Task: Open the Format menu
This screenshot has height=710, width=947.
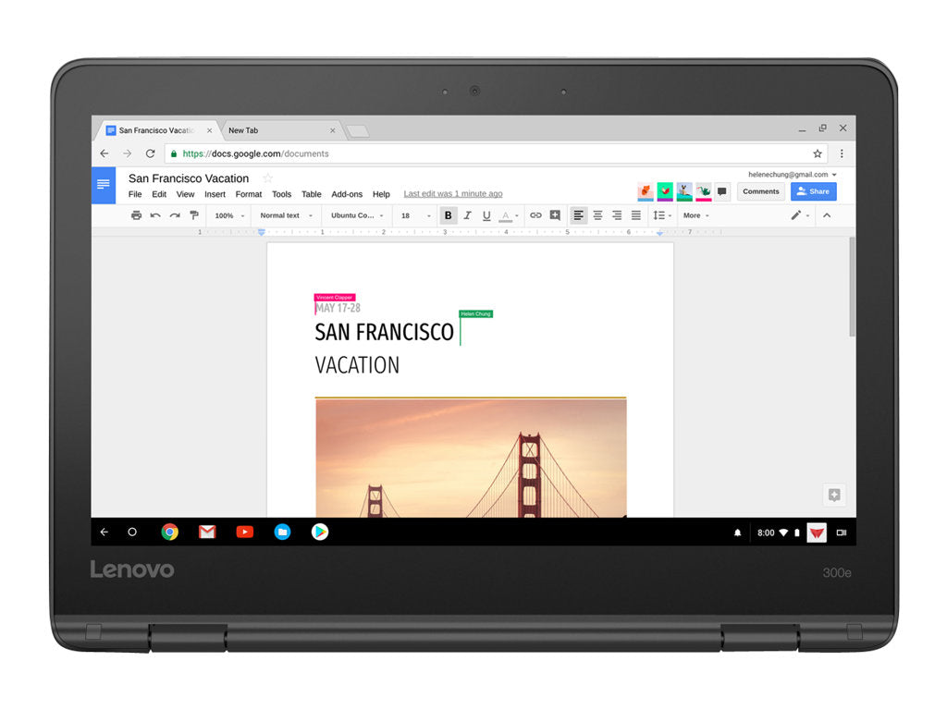Action: [x=248, y=194]
